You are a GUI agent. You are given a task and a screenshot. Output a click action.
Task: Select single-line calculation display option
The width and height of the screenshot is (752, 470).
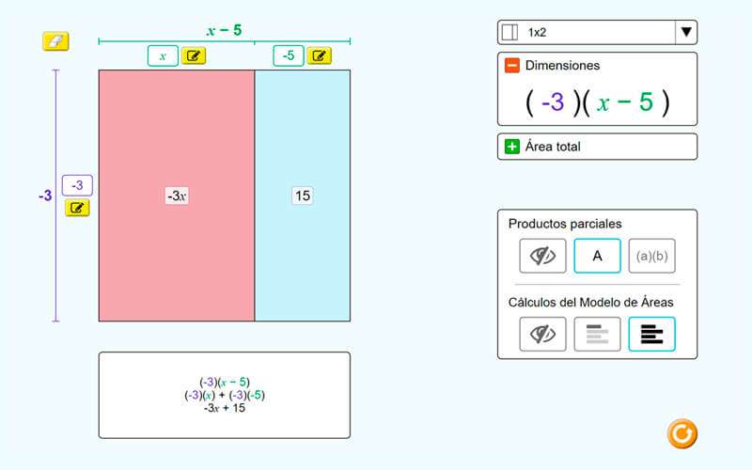click(597, 334)
